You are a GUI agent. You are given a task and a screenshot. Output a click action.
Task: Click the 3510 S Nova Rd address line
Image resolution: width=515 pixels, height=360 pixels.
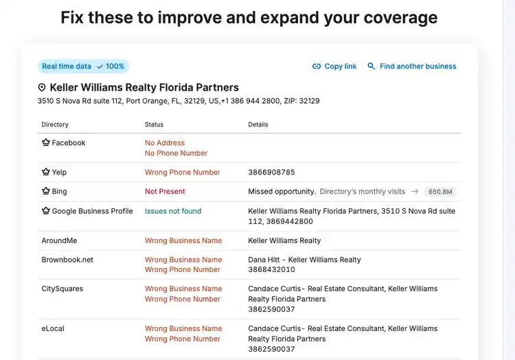[179, 101]
